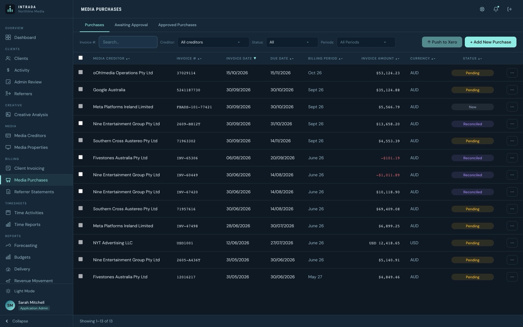Click the log out icon
The width and height of the screenshot is (523, 327).
[509, 9]
